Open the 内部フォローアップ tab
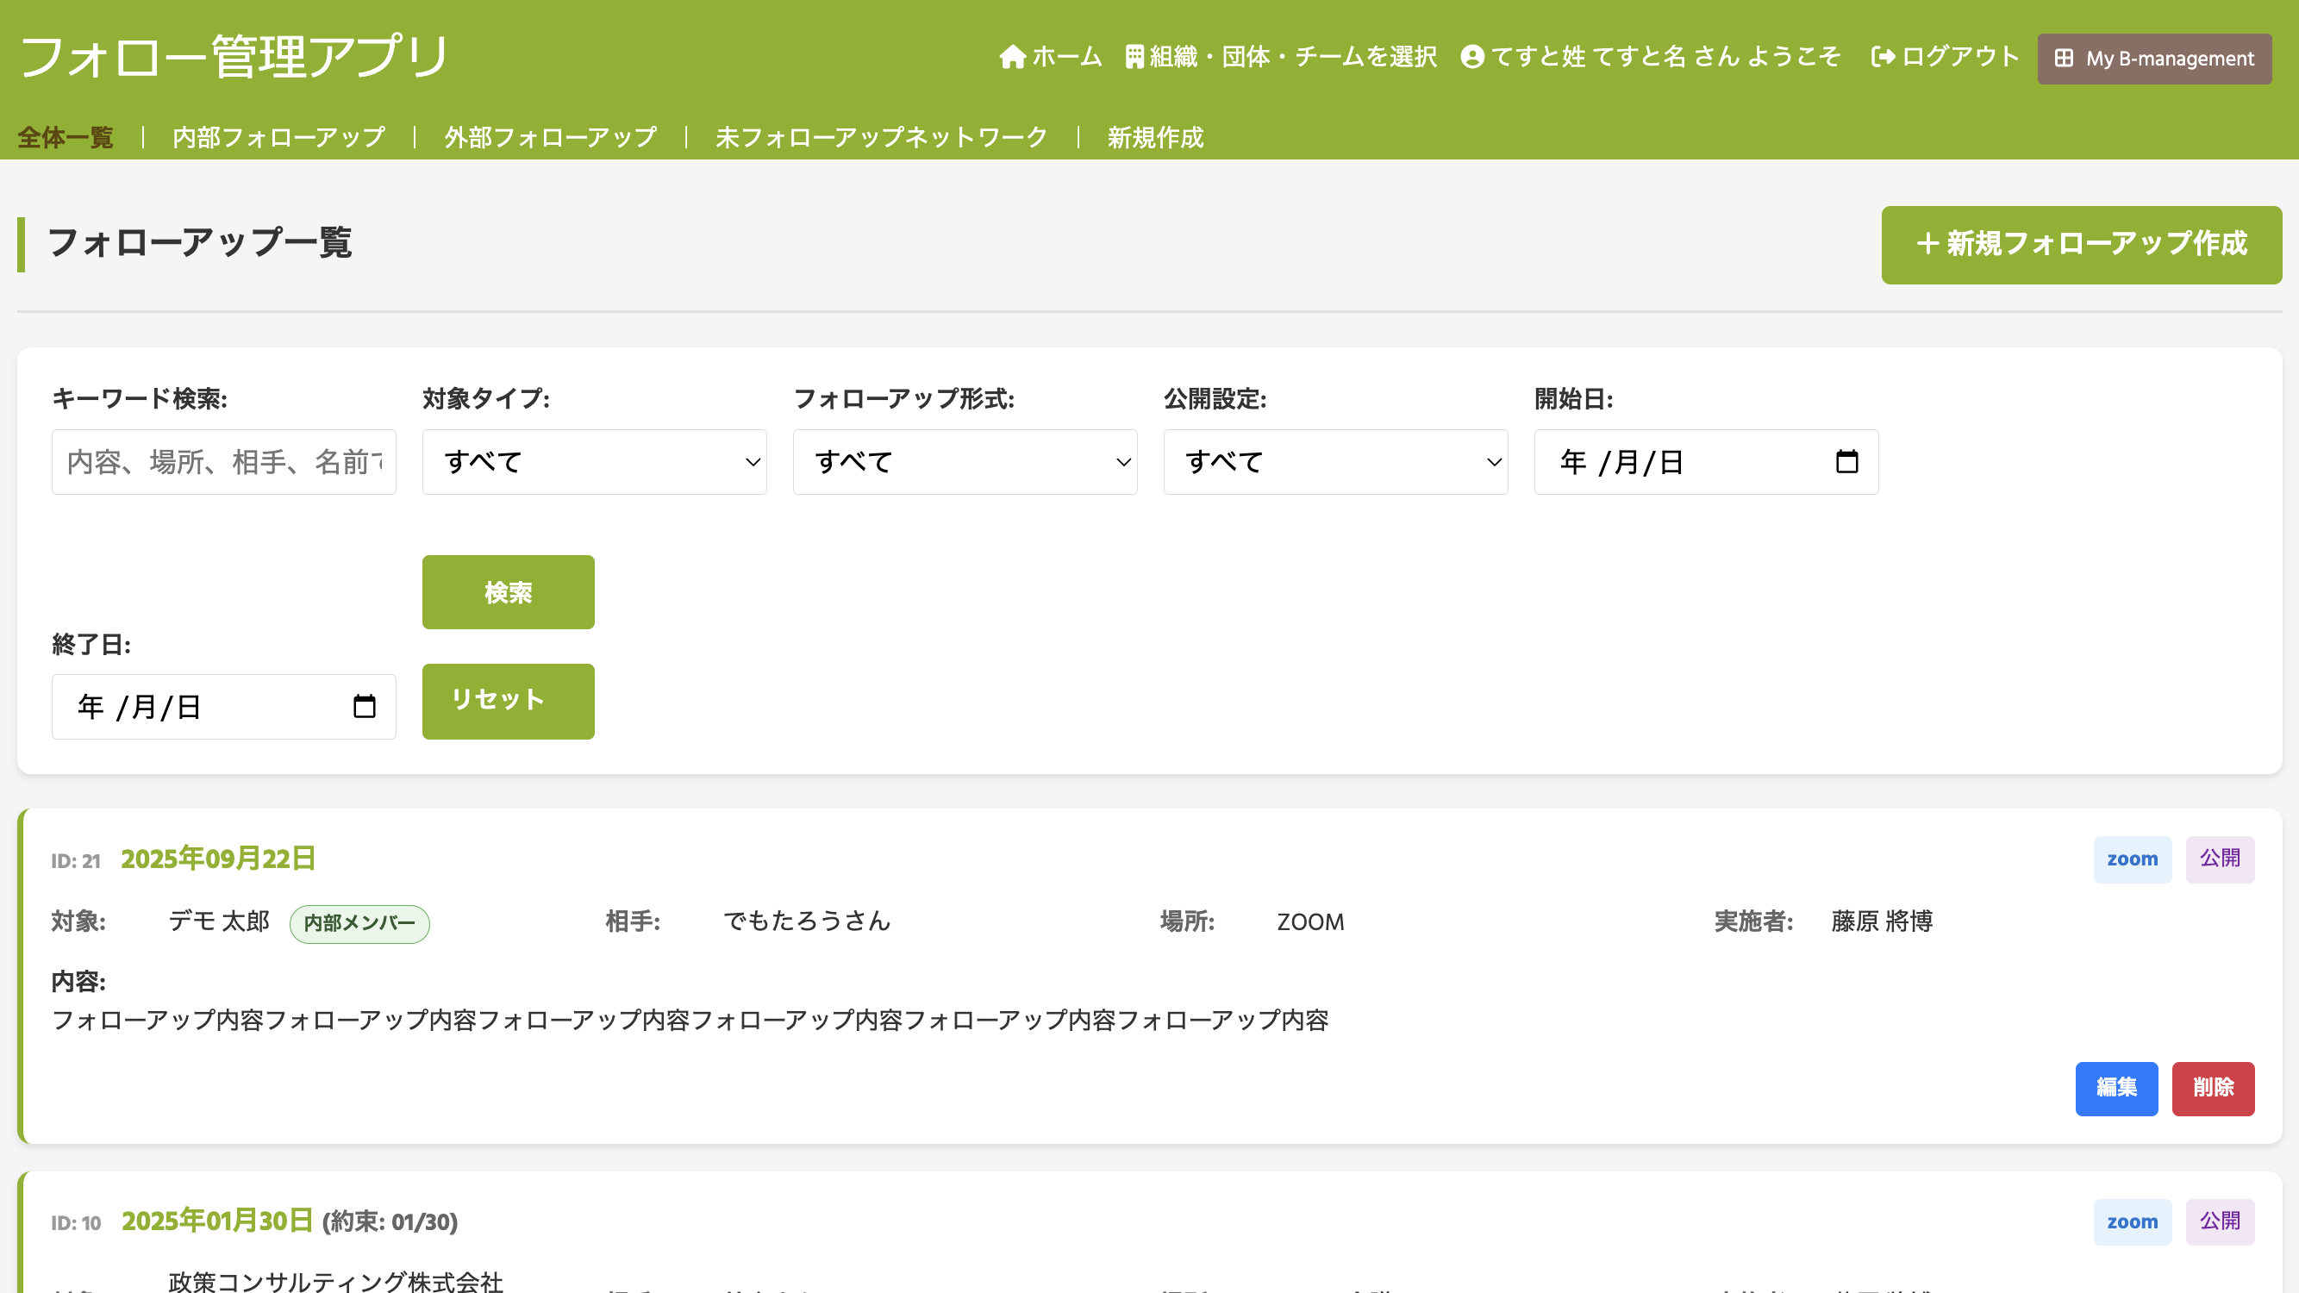This screenshot has height=1293, width=2299. 278,137
